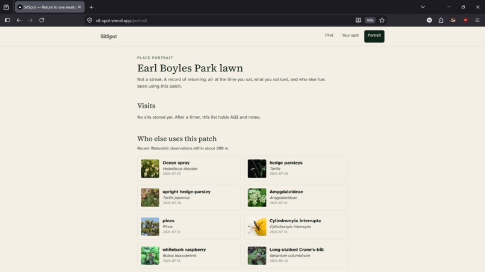
Task: Go back with the browser back arrow
Action: pyautogui.click(x=19, y=20)
